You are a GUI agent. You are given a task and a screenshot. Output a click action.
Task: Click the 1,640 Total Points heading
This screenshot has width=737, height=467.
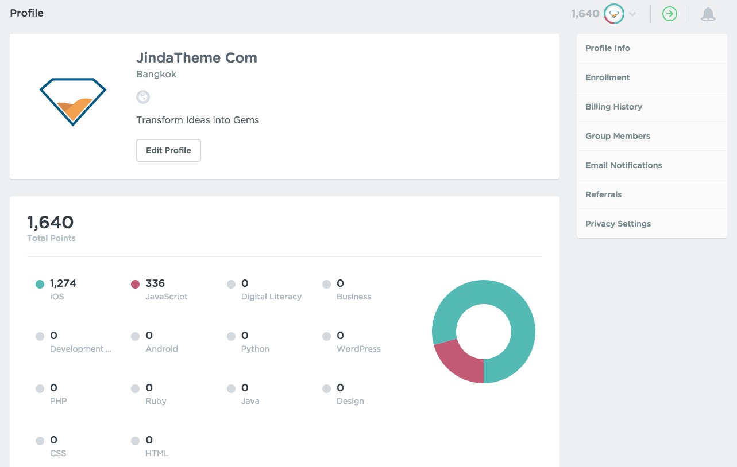51,222
